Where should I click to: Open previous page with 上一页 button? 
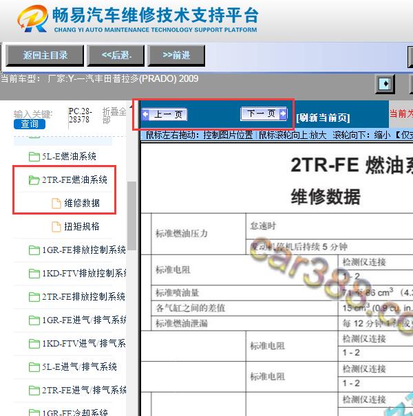[165, 115]
